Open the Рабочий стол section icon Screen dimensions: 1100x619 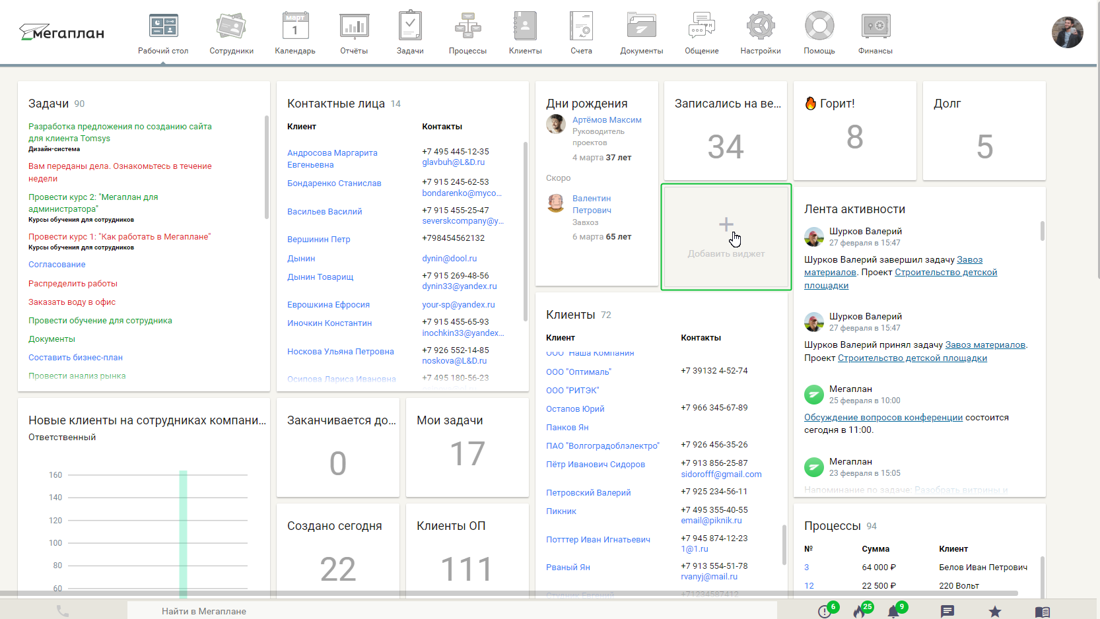coord(163,26)
